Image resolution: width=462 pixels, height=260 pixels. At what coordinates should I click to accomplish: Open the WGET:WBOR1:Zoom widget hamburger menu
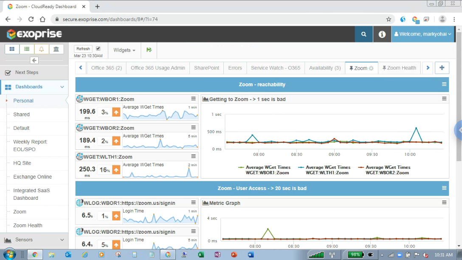[x=193, y=98]
